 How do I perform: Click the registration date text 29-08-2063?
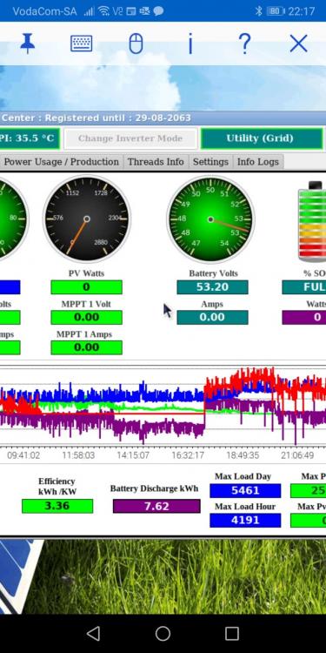coord(163,118)
